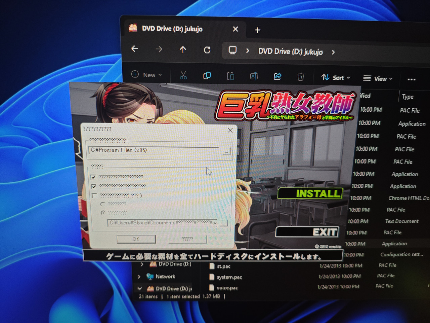Edit the C:\Program Files (x86) install path
The height and width of the screenshot is (323, 430).
[x=155, y=150]
